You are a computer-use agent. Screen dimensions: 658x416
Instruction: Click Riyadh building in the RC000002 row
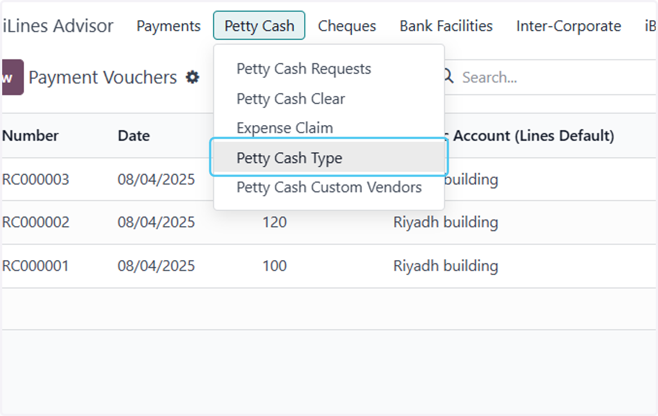446,222
